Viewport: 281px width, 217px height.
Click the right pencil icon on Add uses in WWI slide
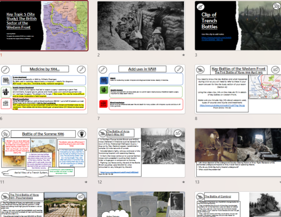pyautogui.click(x=179, y=70)
